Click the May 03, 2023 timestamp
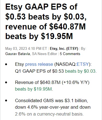Viewport: 102px width, 120px height. [26, 49]
